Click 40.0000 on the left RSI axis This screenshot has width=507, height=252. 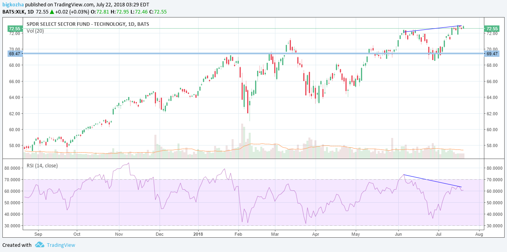click(x=12, y=214)
